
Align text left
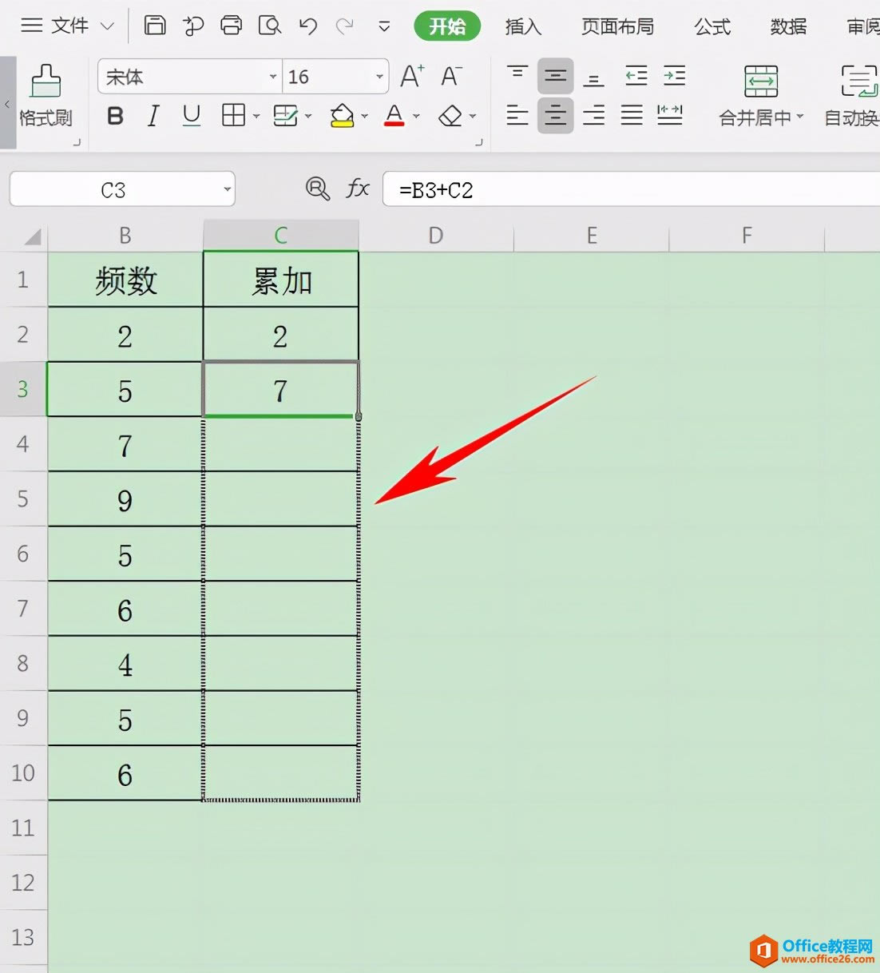[x=517, y=116]
